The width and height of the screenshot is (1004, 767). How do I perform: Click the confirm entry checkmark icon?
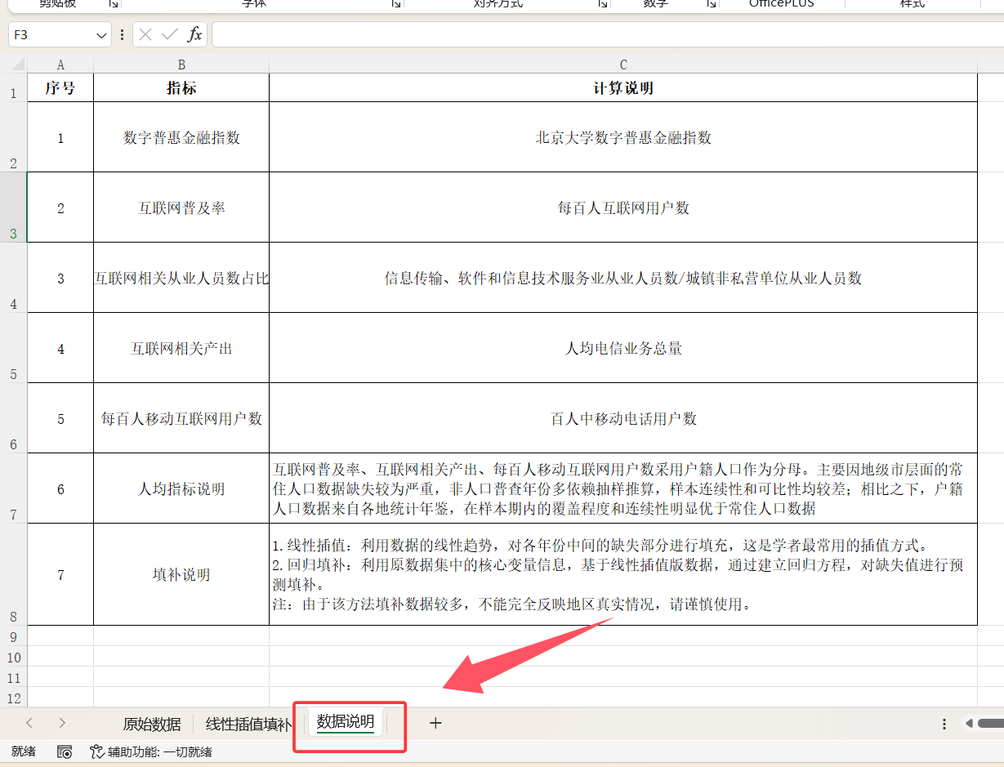pos(170,34)
